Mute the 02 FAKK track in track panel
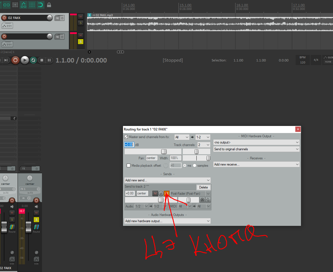Viewport: 333px width, 272px height. (80, 17)
